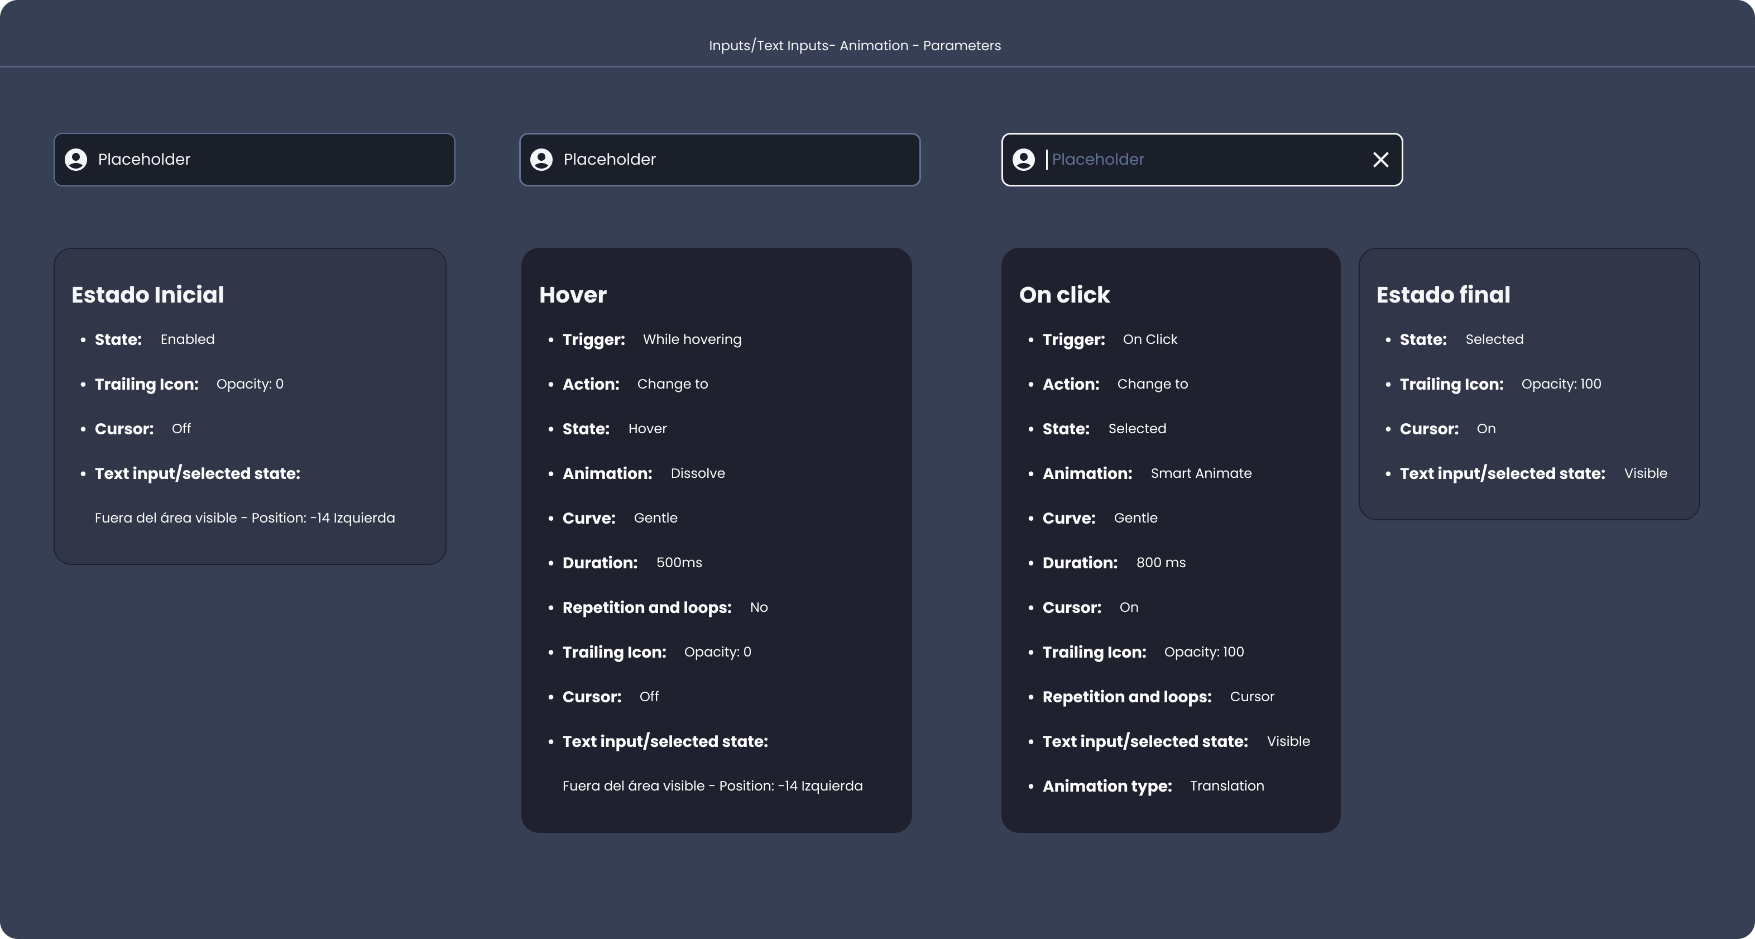Click the '500ms' duration value
This screenshot has width=1755, height=939.
pos(679,562)
